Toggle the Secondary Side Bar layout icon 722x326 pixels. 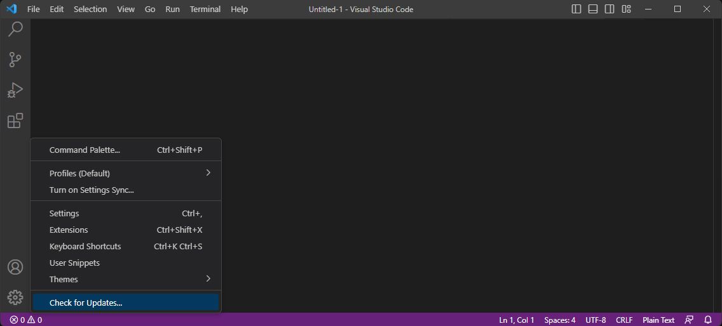(610, 9)
